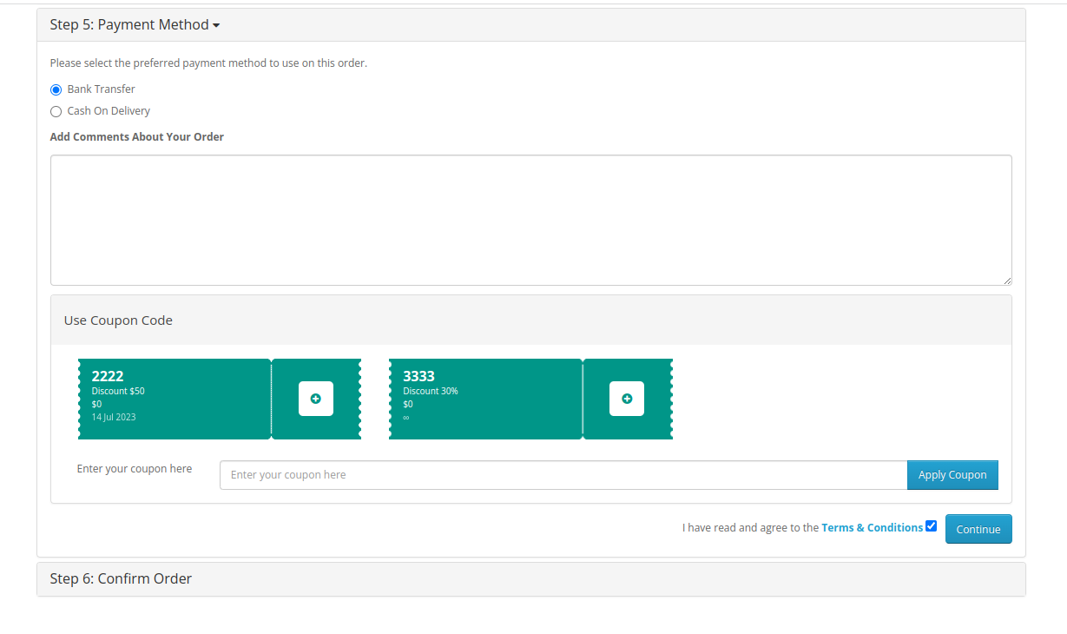Click the 14 Jul 2023 expiry text
This screenshot has width=1067, height=634.
[114, 417]
